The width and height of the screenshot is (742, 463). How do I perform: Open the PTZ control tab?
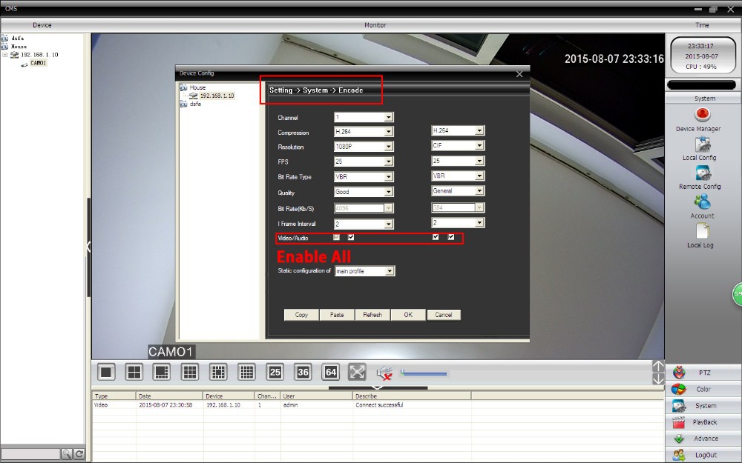click(x=703, y=373)
